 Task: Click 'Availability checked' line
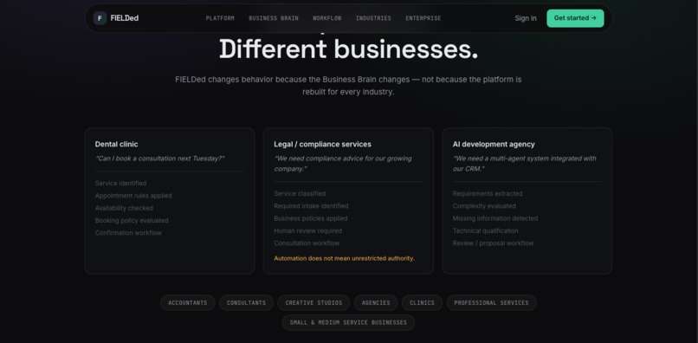124,208
